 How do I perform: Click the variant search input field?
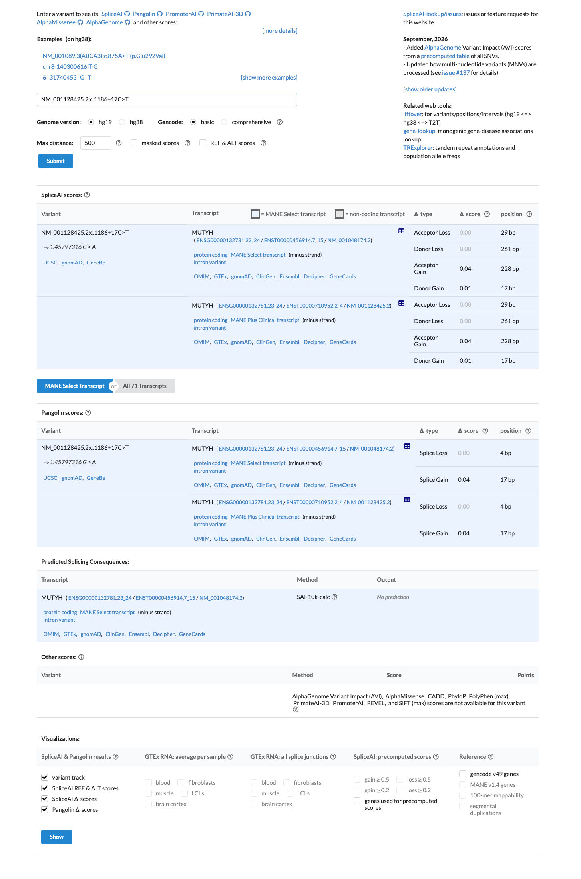(x=167, y=99)
